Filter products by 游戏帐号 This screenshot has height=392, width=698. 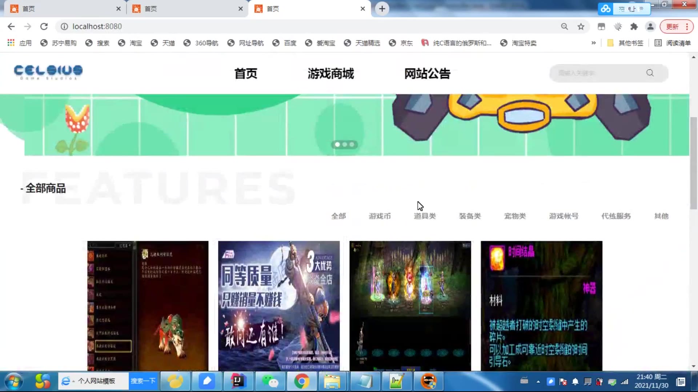click(x=563, y=216)
